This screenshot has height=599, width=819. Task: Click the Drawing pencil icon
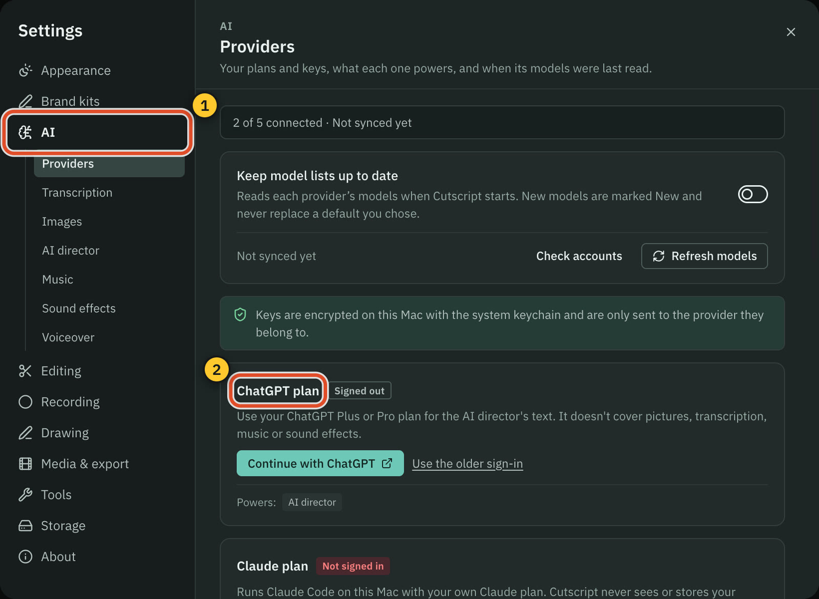(26, 433)
